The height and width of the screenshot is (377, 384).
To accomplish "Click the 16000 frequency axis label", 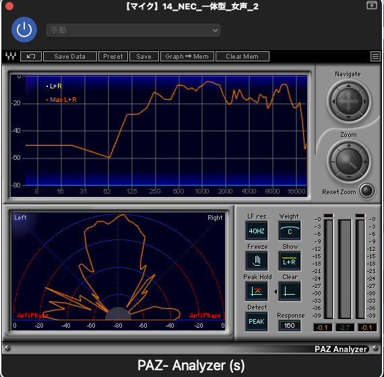I will (x=296, y=191).
